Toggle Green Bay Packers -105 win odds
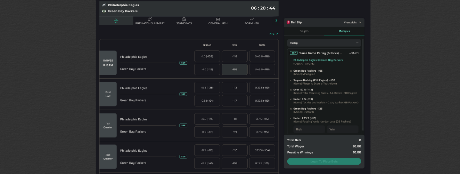The height and width of the screenshot is (174, 460). coord(235,69)
